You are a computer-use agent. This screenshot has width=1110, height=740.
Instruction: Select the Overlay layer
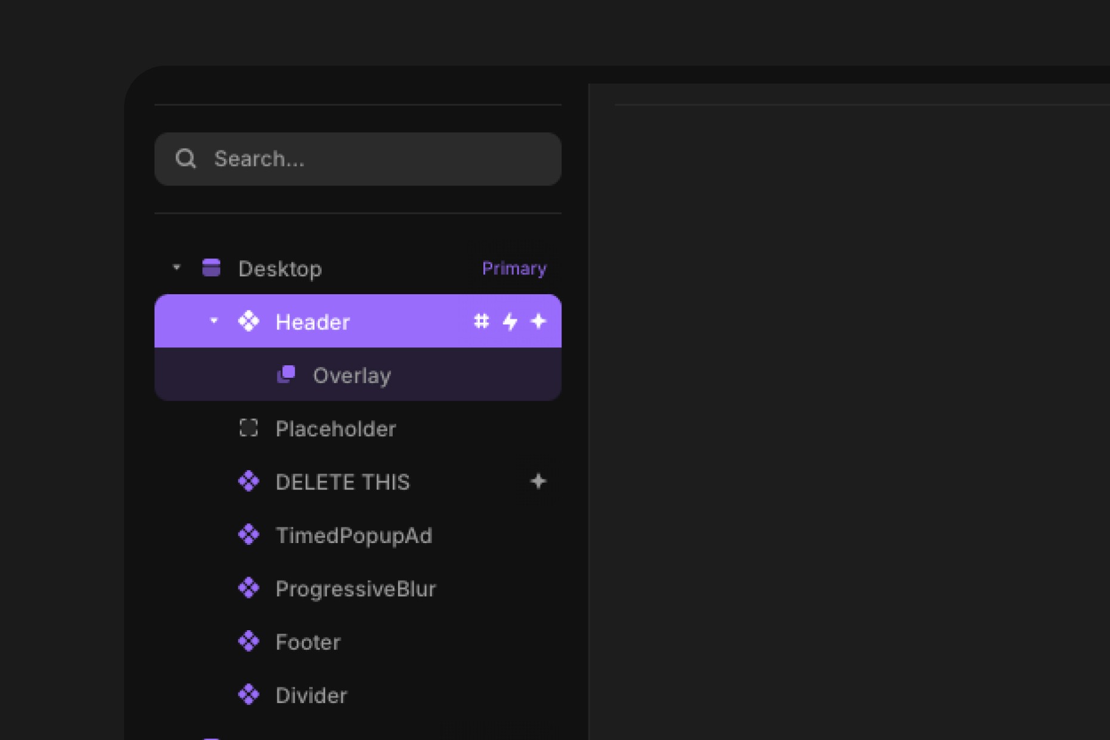pos(351,375)
